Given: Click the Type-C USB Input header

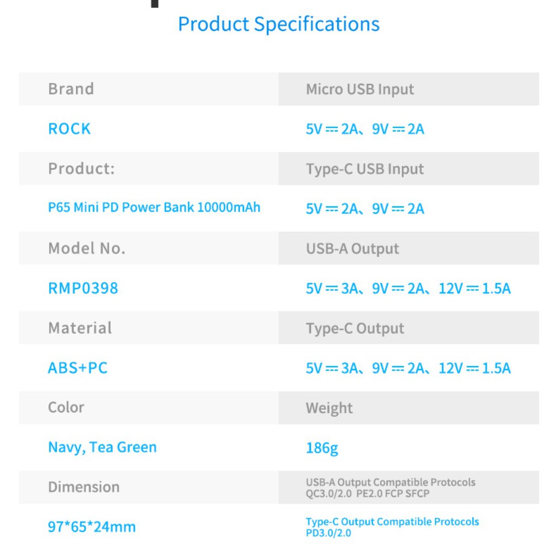Looking at the screenshot, I should tap(365, 169).
